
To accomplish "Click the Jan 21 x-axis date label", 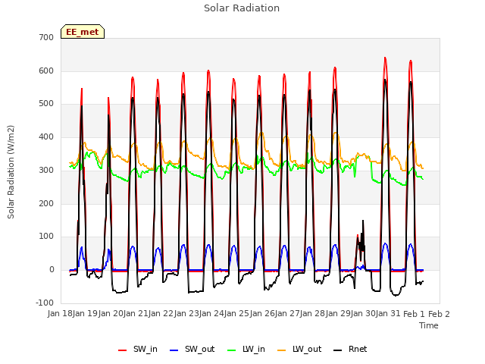I will pyautogui.click(x=136, y=314).
